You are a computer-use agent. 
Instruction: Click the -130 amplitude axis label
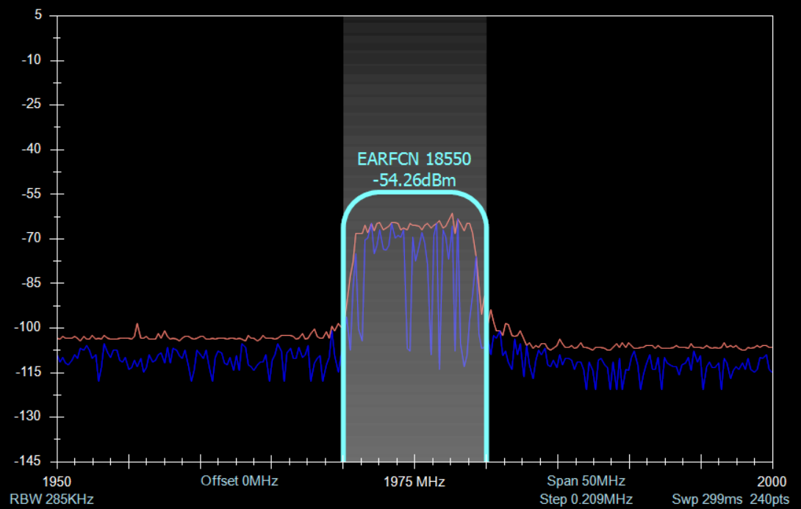tap(28, 416)
